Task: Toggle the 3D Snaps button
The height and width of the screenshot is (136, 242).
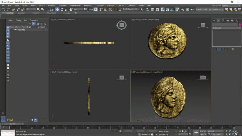Action: (x=101, y=9)
